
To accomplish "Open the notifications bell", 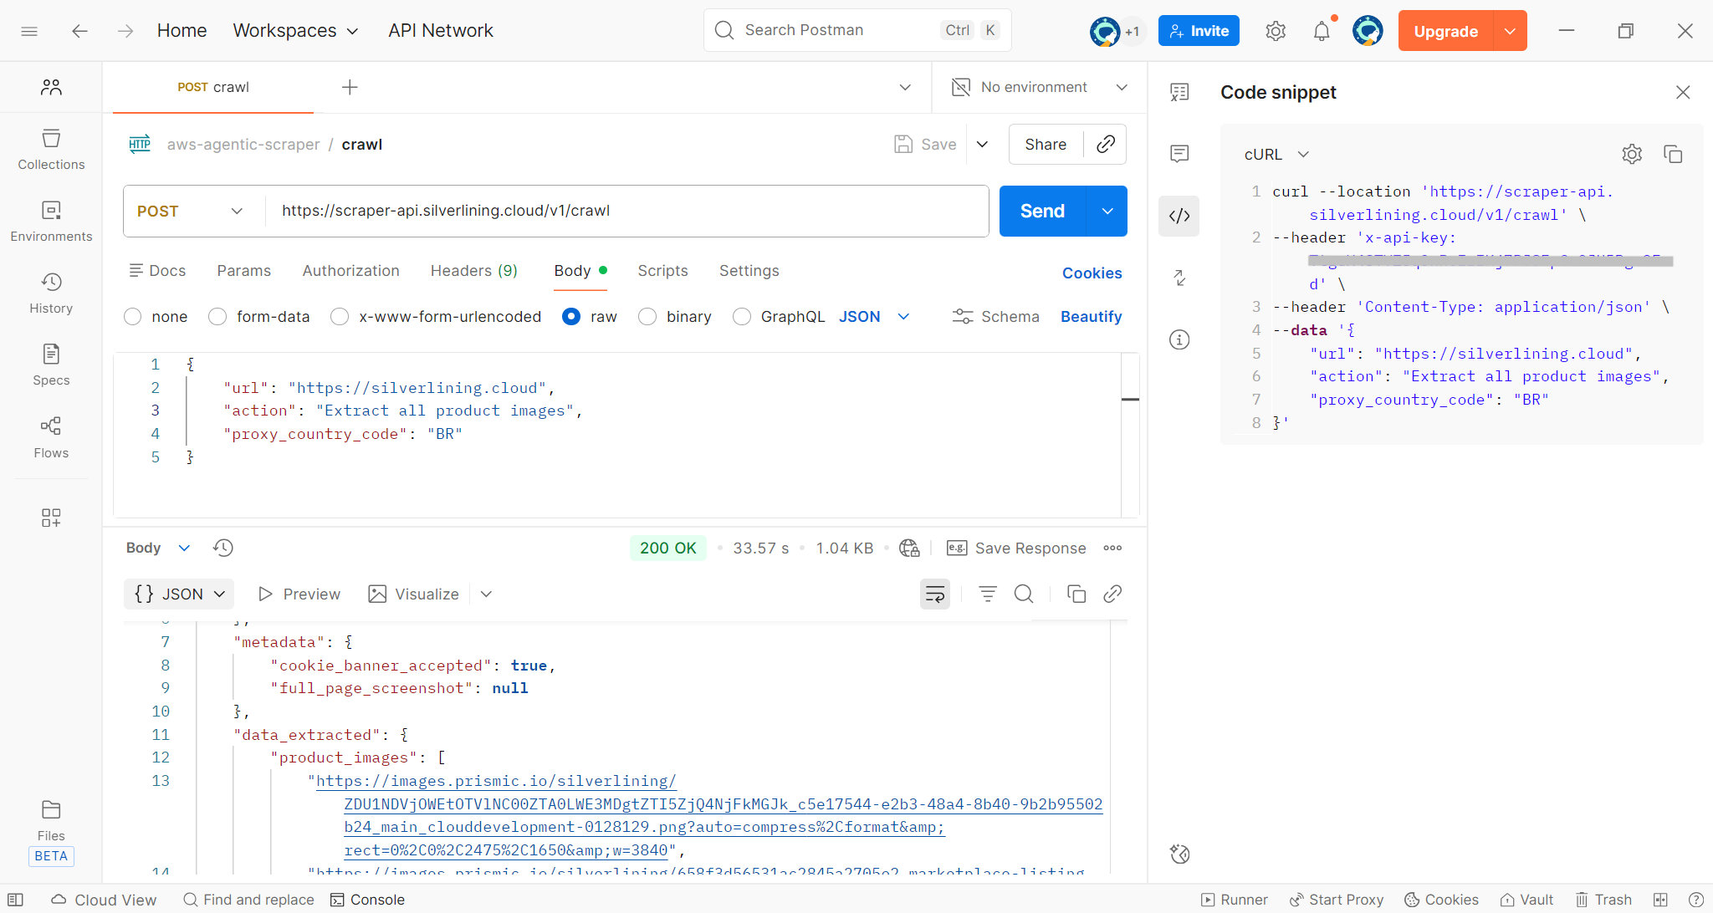I will pos(1321,31).
